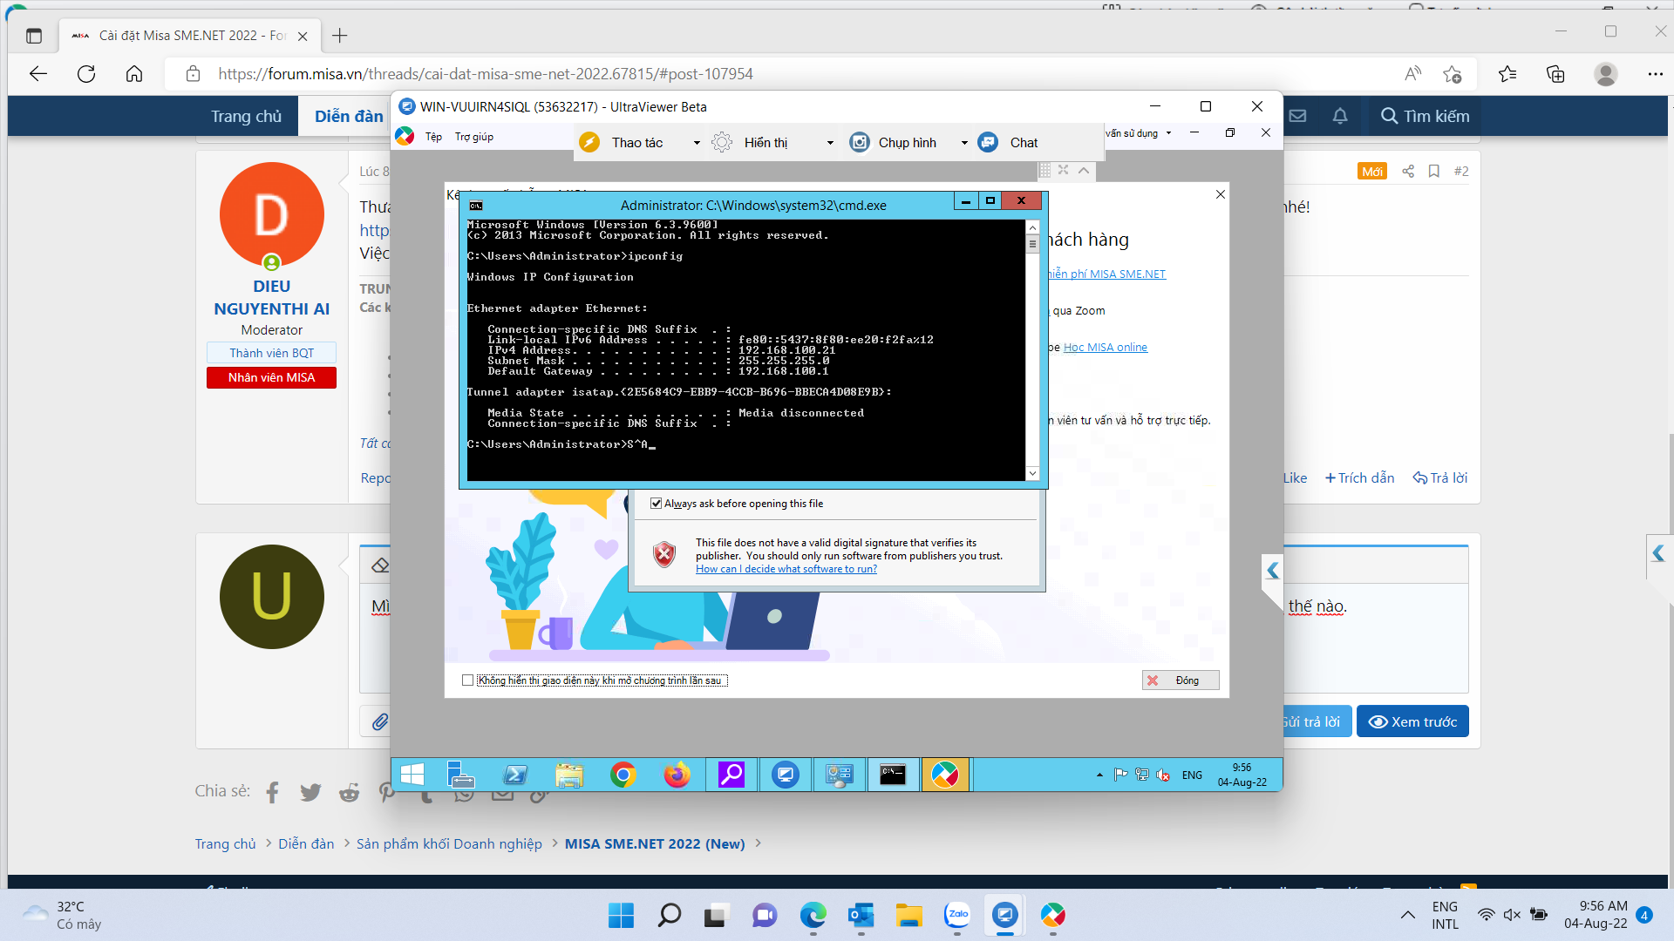Click the Chụp hình screenshot icon
1674x941 pixels.
860,142
